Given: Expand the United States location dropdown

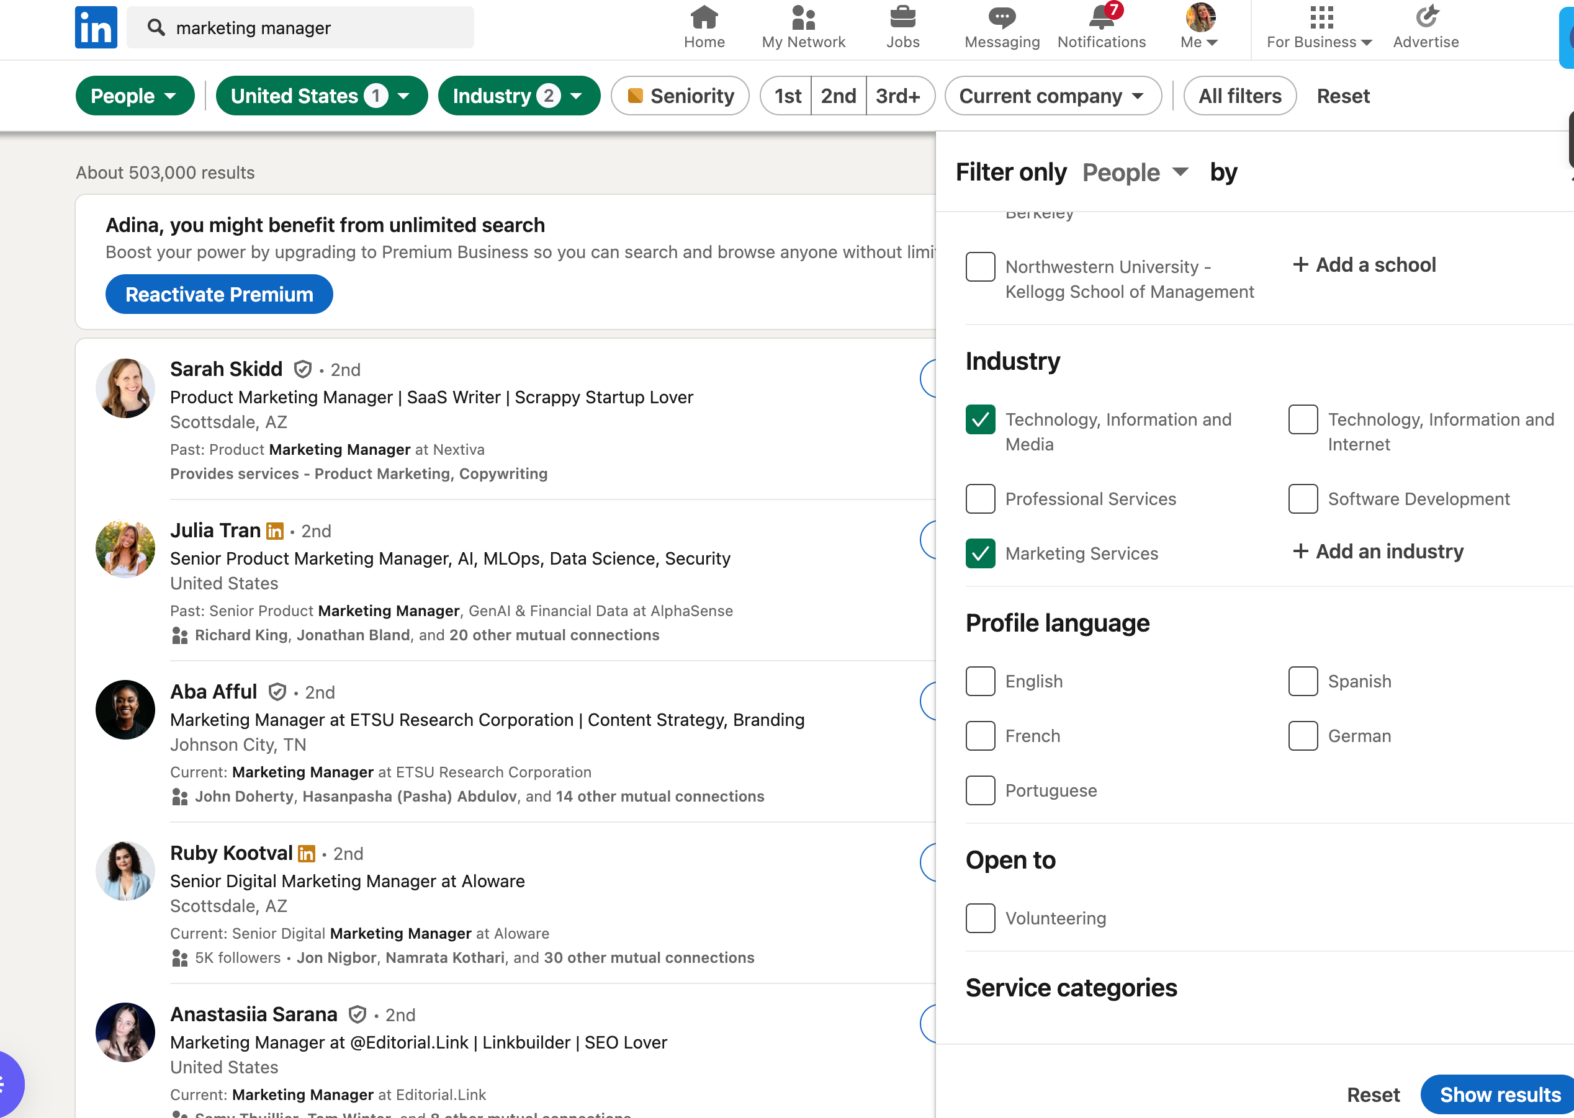Looking at the screenshot, I should tap(321, 96).
